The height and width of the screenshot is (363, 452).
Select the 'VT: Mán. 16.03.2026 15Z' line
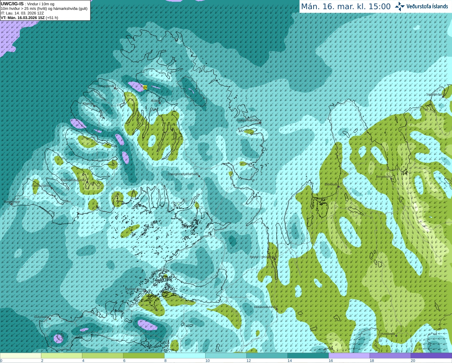(x=23, y=18)
